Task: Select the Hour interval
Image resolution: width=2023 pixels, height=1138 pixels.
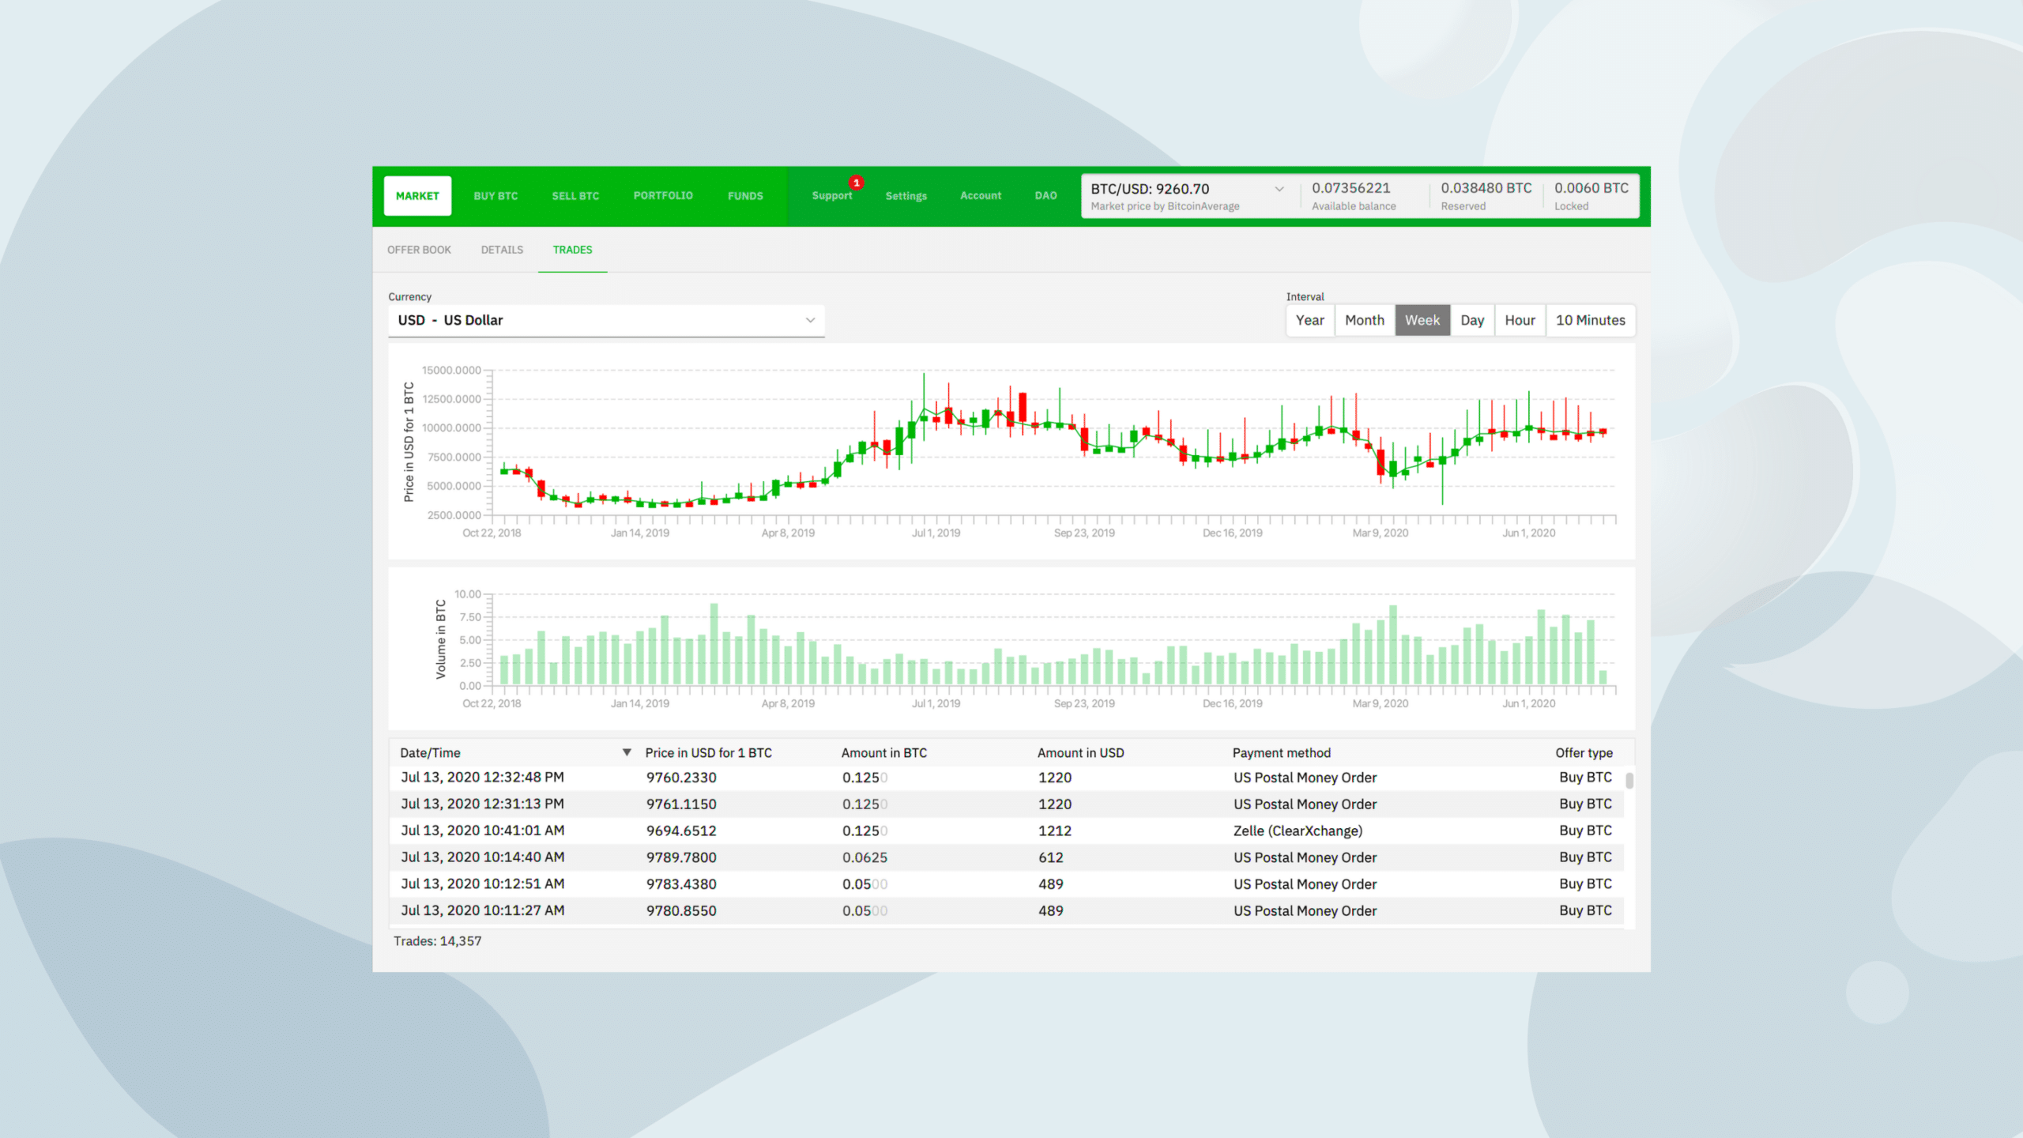Action: point(1520,320)
